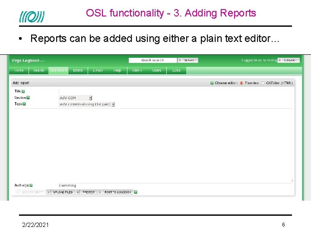The image size is (311, 233).
Task: Click the Save to draft button
Action: click(x=30, y=192)
